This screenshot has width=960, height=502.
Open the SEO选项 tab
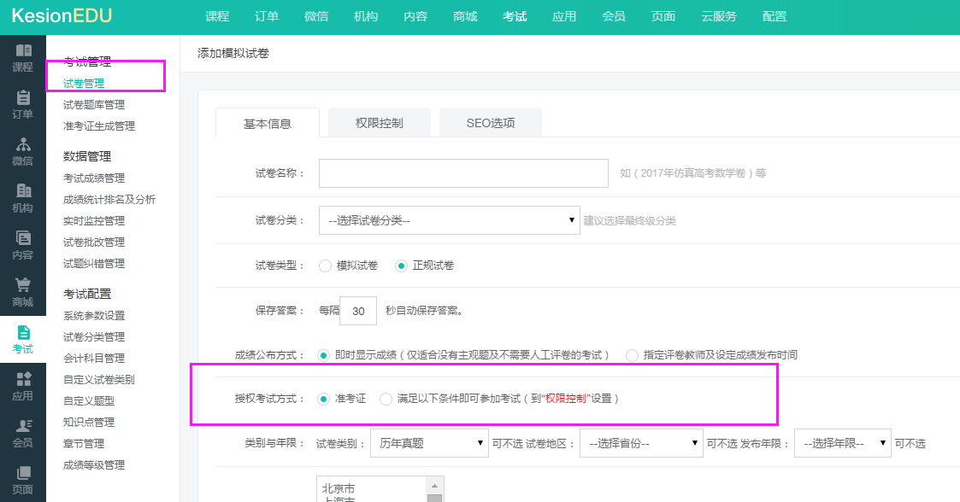490,123
